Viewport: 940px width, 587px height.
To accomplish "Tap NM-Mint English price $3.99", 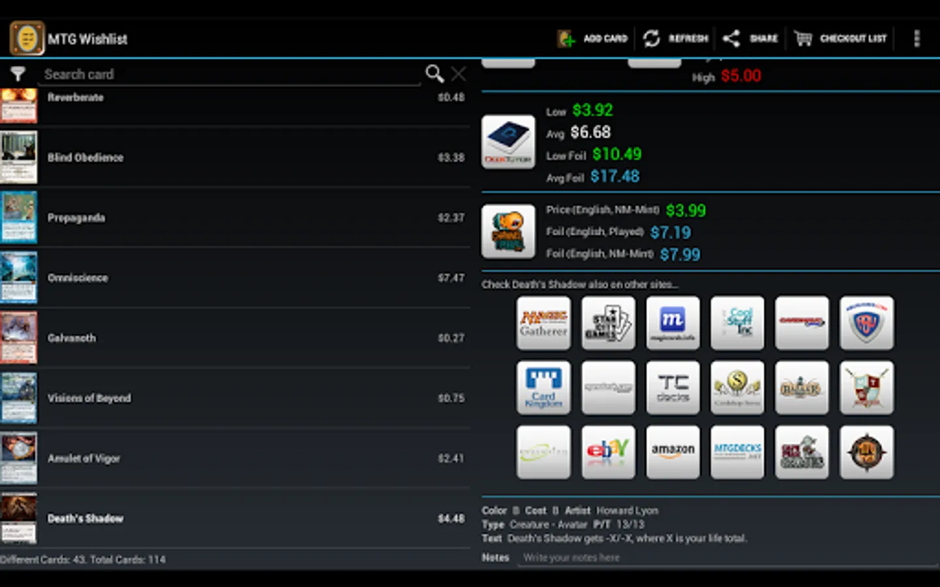I will [686, 211].
